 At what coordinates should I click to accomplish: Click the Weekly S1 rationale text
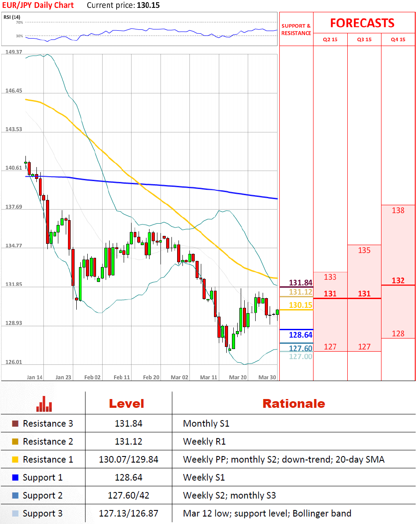point(204,478)
